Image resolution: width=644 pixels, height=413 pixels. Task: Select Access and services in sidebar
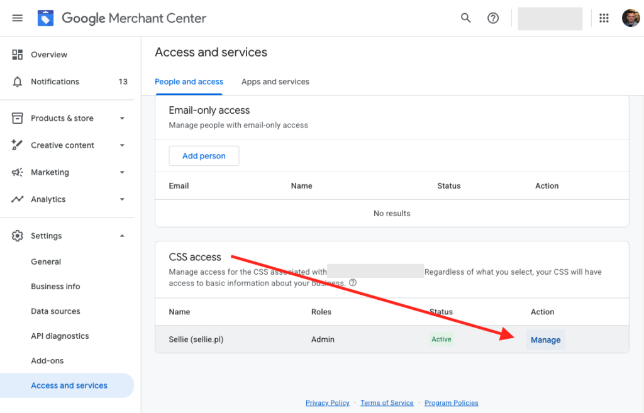pos(67,385)
